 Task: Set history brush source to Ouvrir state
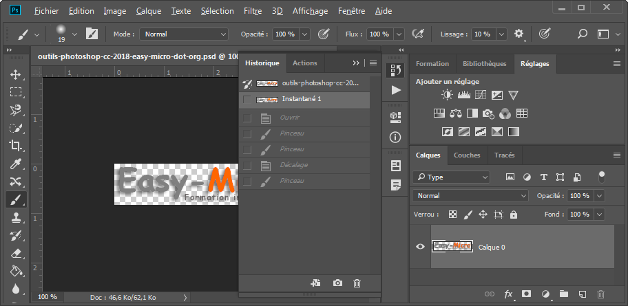[247, 118]
